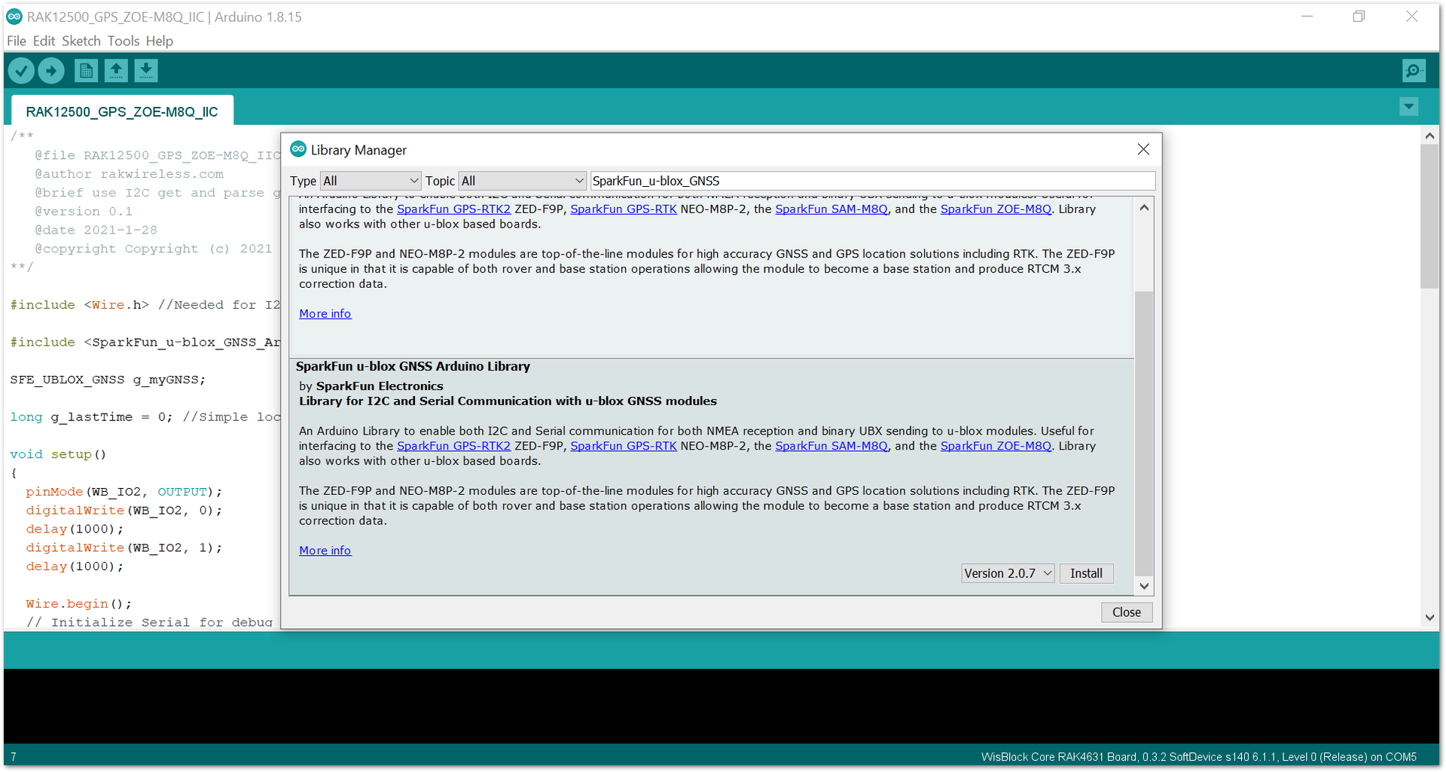The image size is (1446, 772).
Task: Select the RAK12500_GPS_ZOE-M8Q_IIC sketch tab
Action: tap(122, 111)
